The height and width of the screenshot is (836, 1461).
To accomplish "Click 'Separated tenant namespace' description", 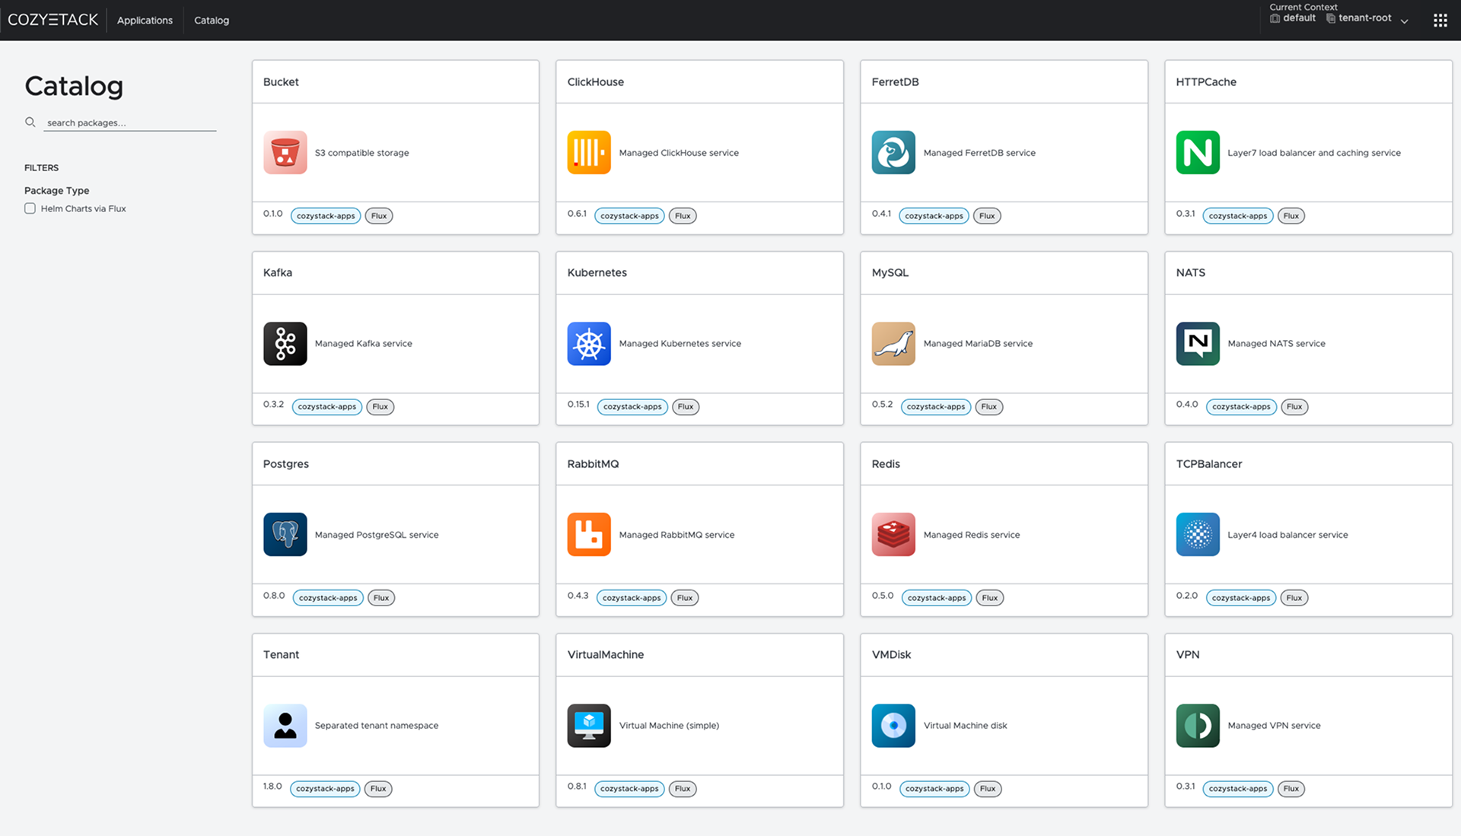I will (377, 726).
